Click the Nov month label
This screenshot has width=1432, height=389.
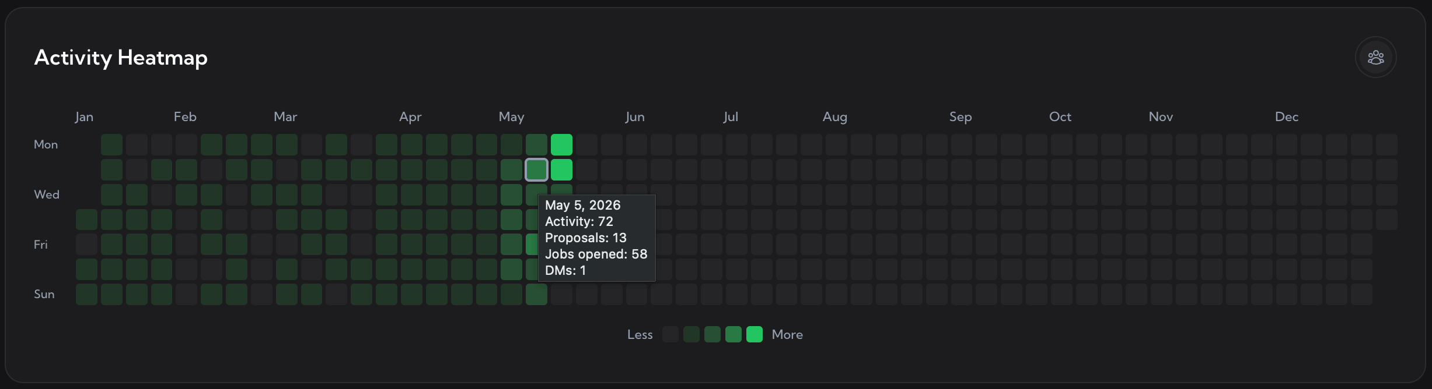tap(1161, 116)
